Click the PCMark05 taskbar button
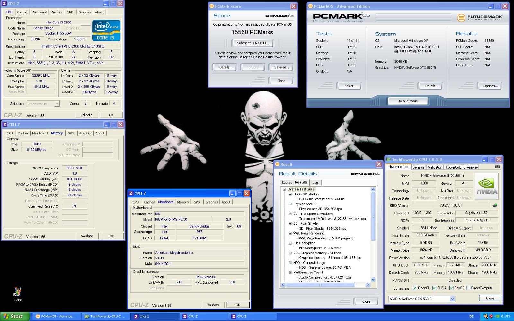This screenshot has width=514, height=321. point(56,317)
